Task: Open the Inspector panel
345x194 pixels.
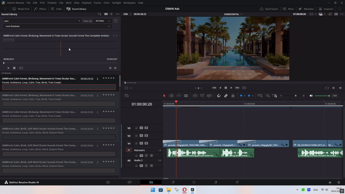Action: tap(326, 9)
